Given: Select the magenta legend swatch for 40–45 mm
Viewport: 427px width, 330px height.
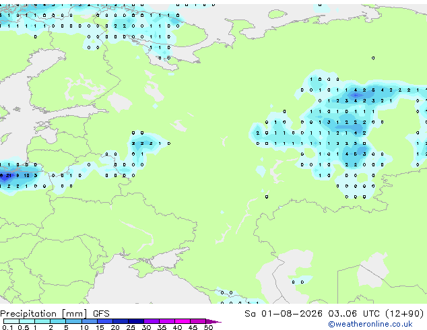Looking at the screenshot, I should [x=183, y=321].
